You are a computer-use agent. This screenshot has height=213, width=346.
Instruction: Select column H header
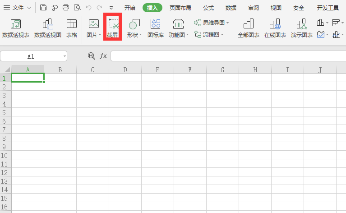(255, 70)
